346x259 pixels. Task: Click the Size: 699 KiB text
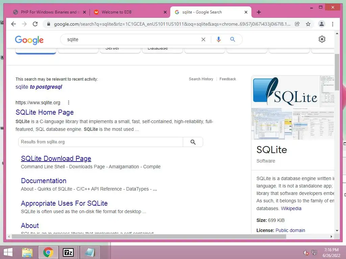coord(271,220)
